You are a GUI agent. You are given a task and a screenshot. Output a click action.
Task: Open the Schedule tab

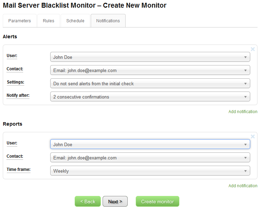(x=75, y=21)
